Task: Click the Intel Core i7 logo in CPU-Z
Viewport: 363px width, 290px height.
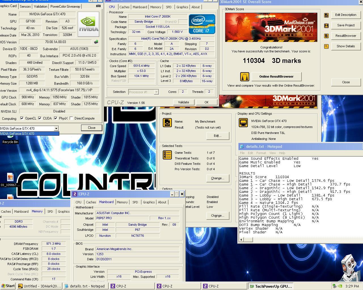Action: pyautogui.click(x=202, y=24)
